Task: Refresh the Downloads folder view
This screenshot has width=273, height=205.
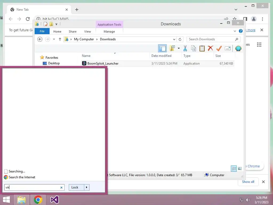Action: click(180, 39)
